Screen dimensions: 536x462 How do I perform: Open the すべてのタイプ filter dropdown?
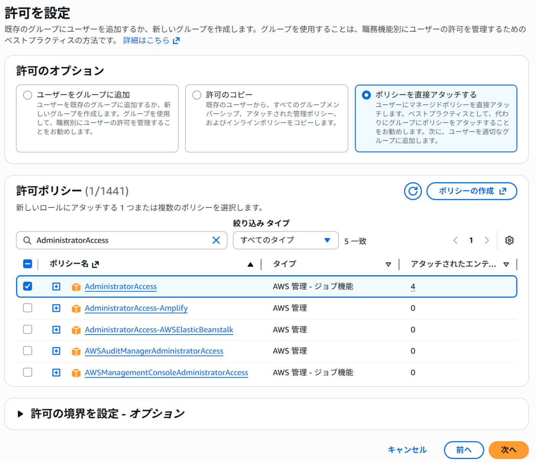click(285, 240)
